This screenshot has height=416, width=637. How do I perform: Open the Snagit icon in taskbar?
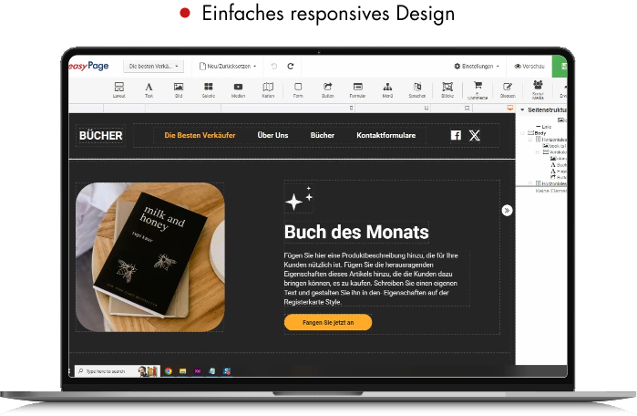pos(227,371)
